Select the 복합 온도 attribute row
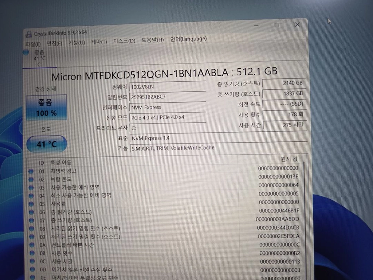Image resolution: width=373 pixels, height=280 pixels. click(164, 178)
